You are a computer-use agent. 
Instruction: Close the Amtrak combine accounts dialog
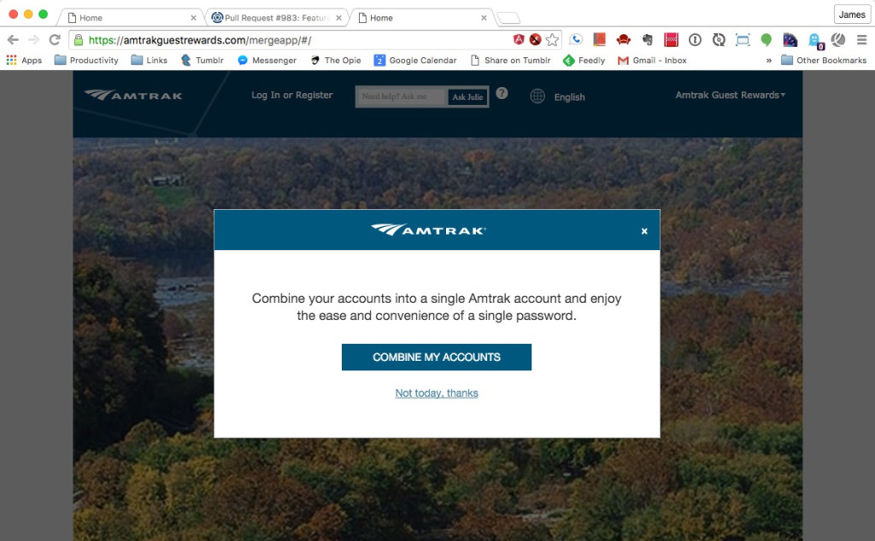644,231
